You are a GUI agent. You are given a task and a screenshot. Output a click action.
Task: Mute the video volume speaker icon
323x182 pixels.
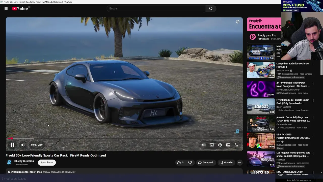click(x=23, y=145)
